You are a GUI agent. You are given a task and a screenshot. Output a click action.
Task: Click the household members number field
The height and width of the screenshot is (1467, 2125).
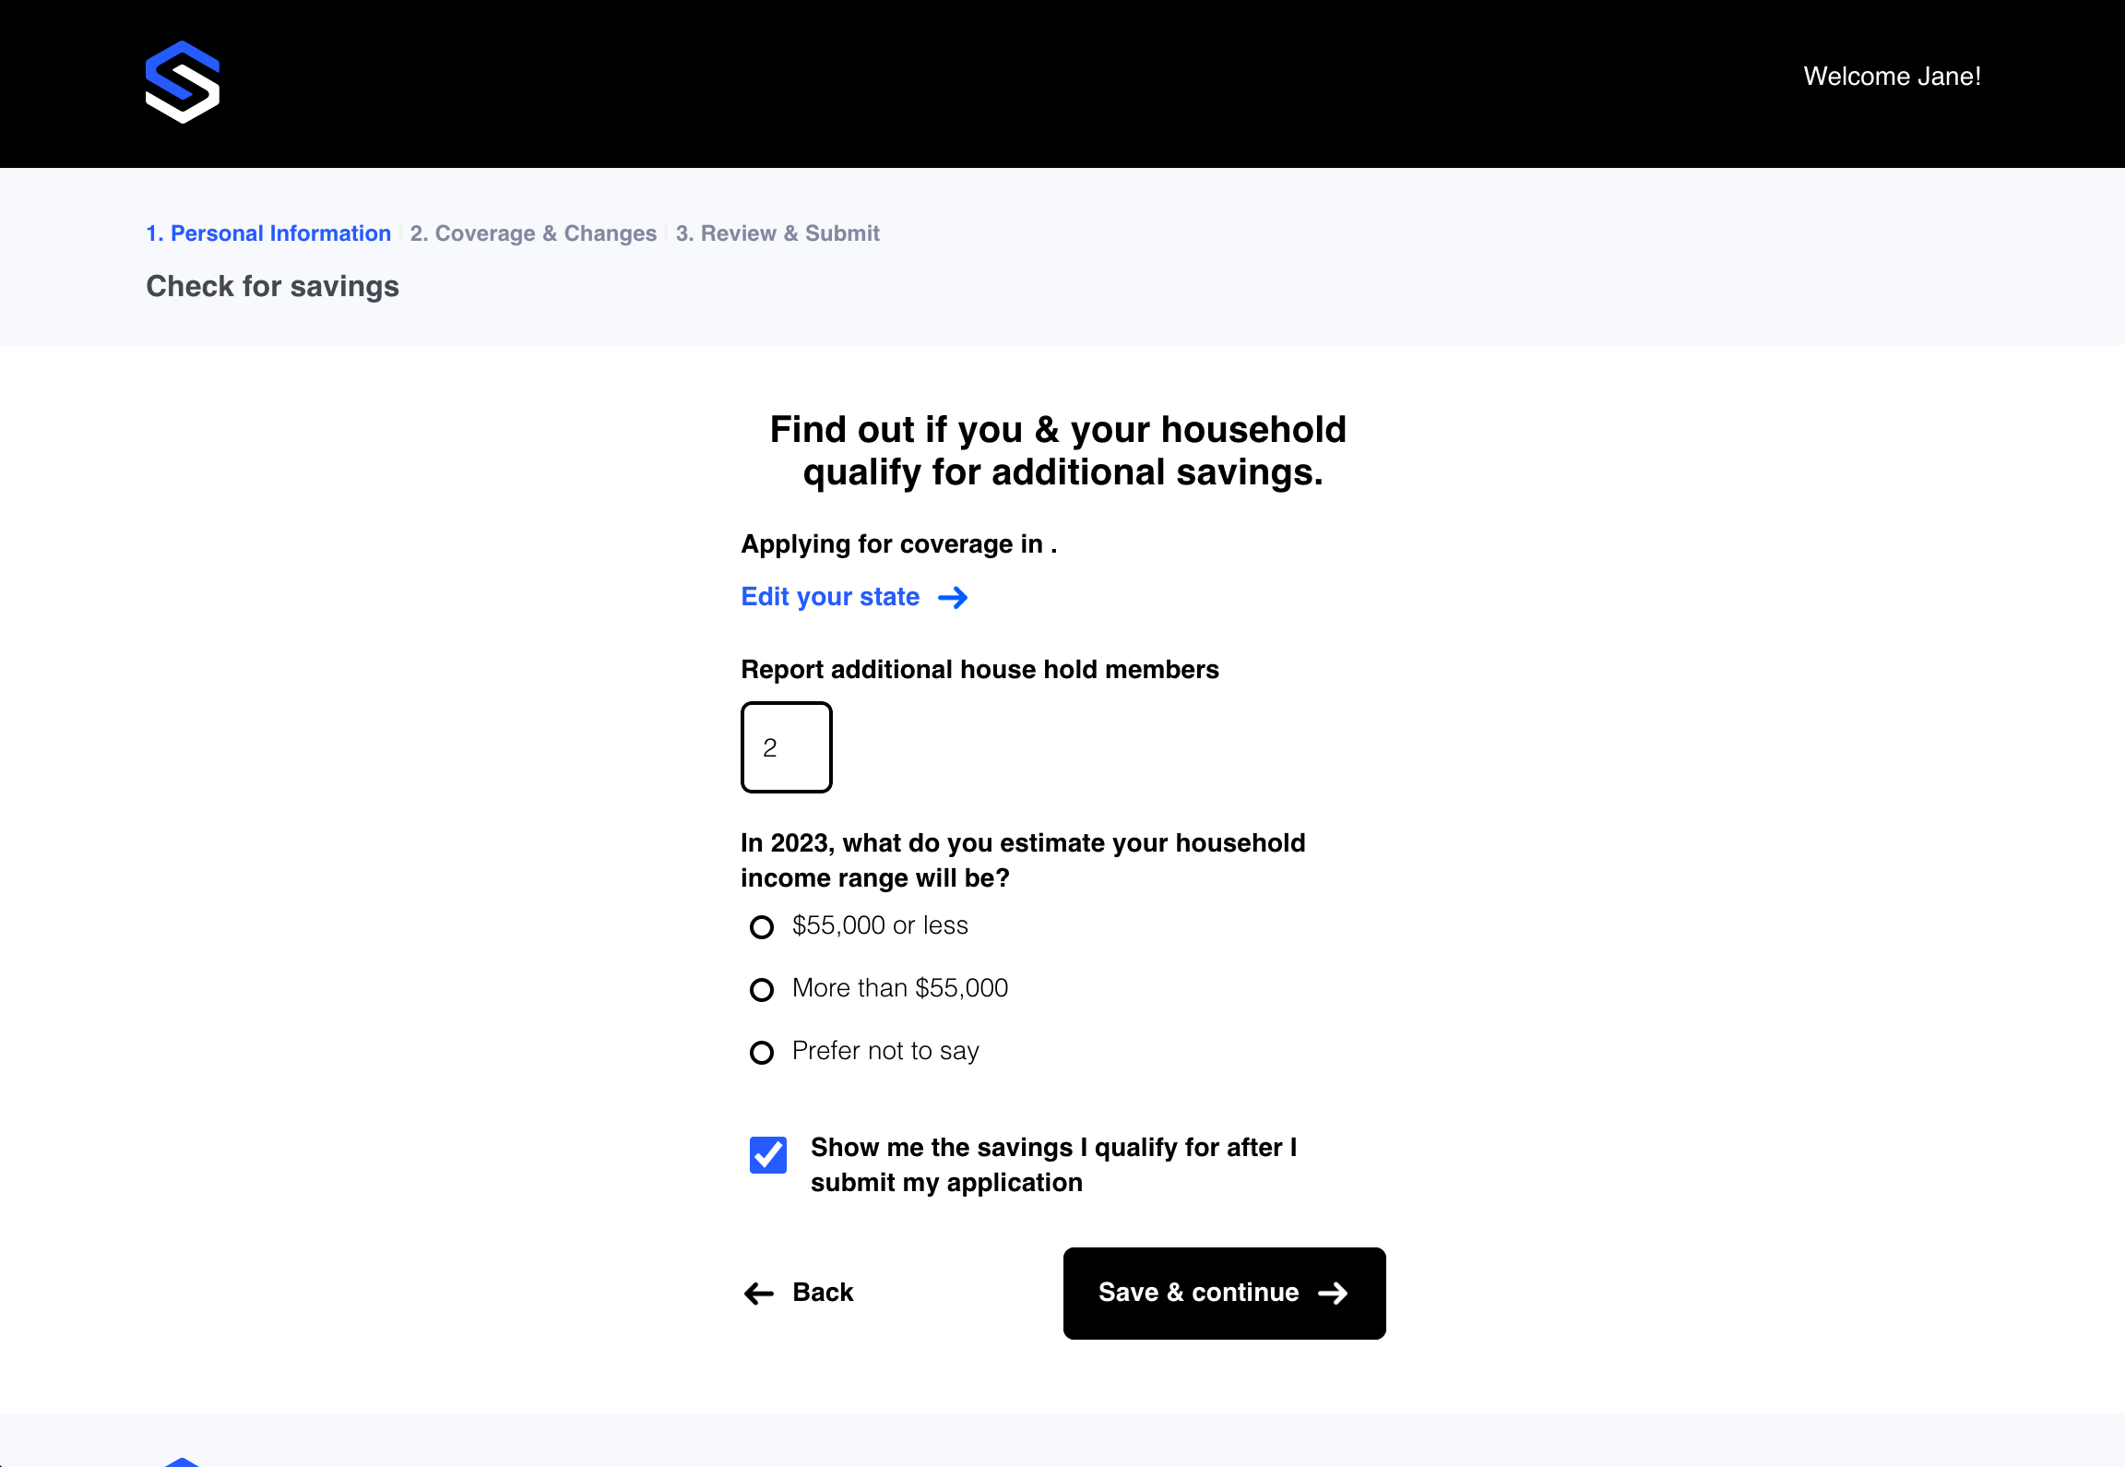(x=785, y=747)
